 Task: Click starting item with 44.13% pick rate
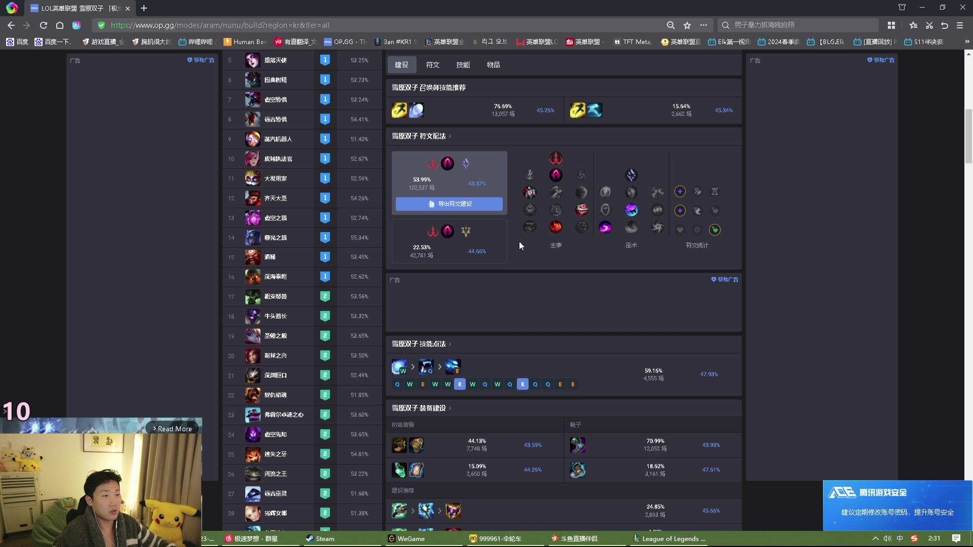tap(408, 445)
